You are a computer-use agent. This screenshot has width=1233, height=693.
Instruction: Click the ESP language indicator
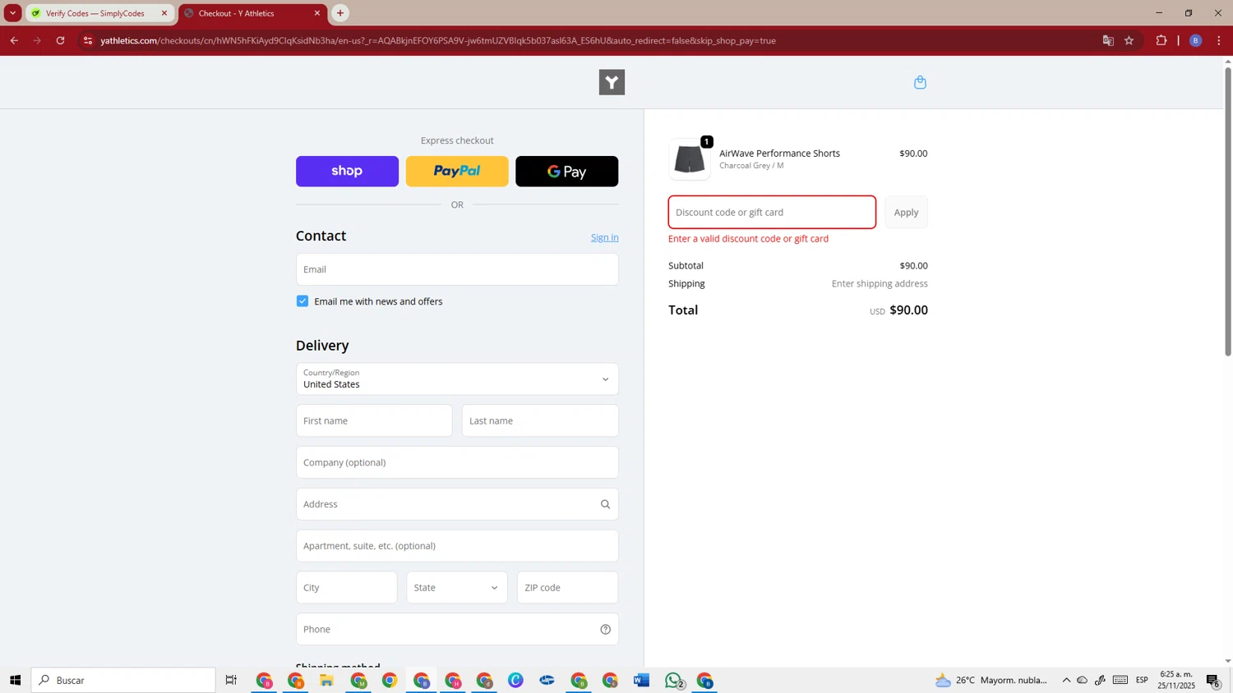point(1142,680)
